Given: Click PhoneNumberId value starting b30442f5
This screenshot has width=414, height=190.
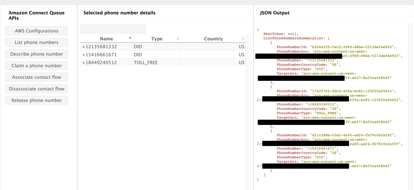Looking at the screenshot, I should (352, 47).
